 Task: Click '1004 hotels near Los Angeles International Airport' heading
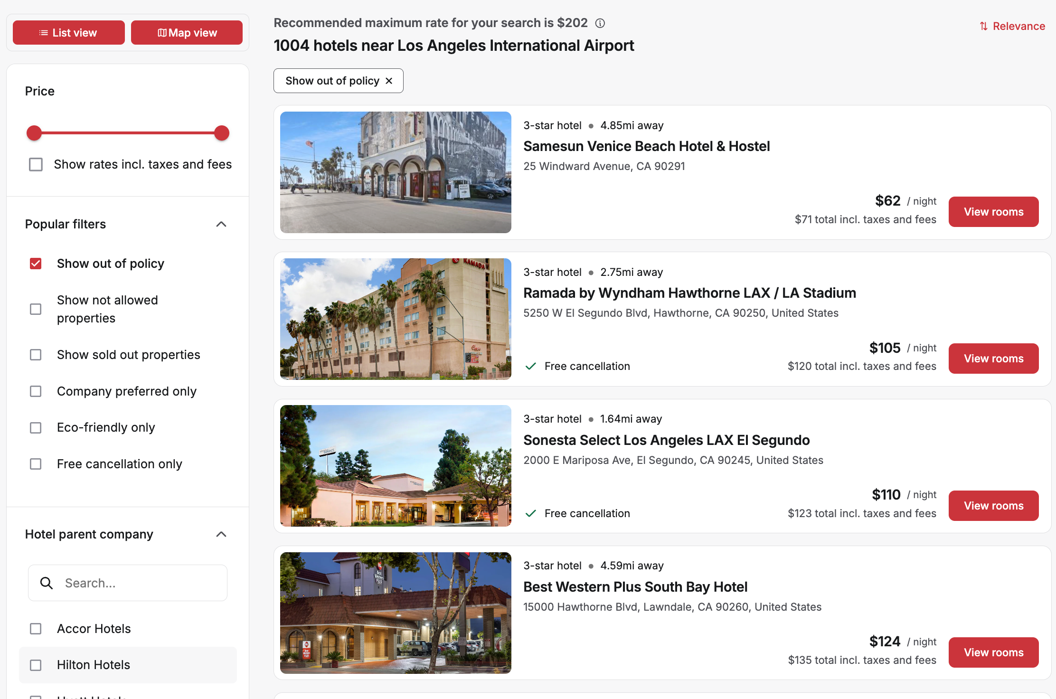pyautogui.click(x=454, y=46)
